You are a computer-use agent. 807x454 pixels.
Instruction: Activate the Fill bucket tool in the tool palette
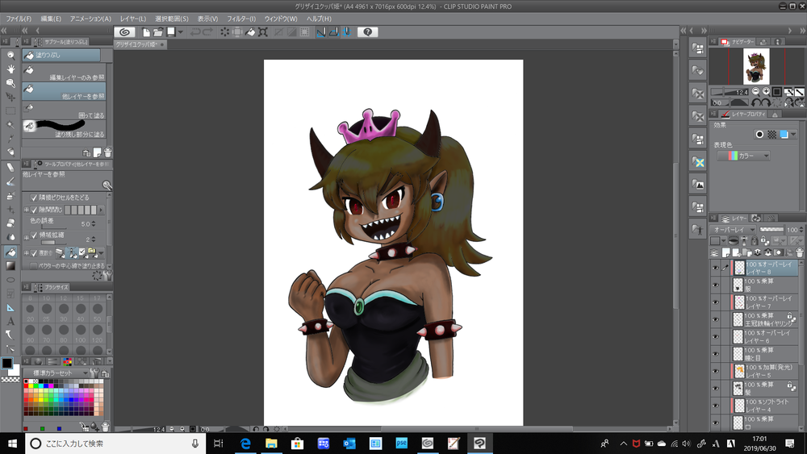coord(10,252)
